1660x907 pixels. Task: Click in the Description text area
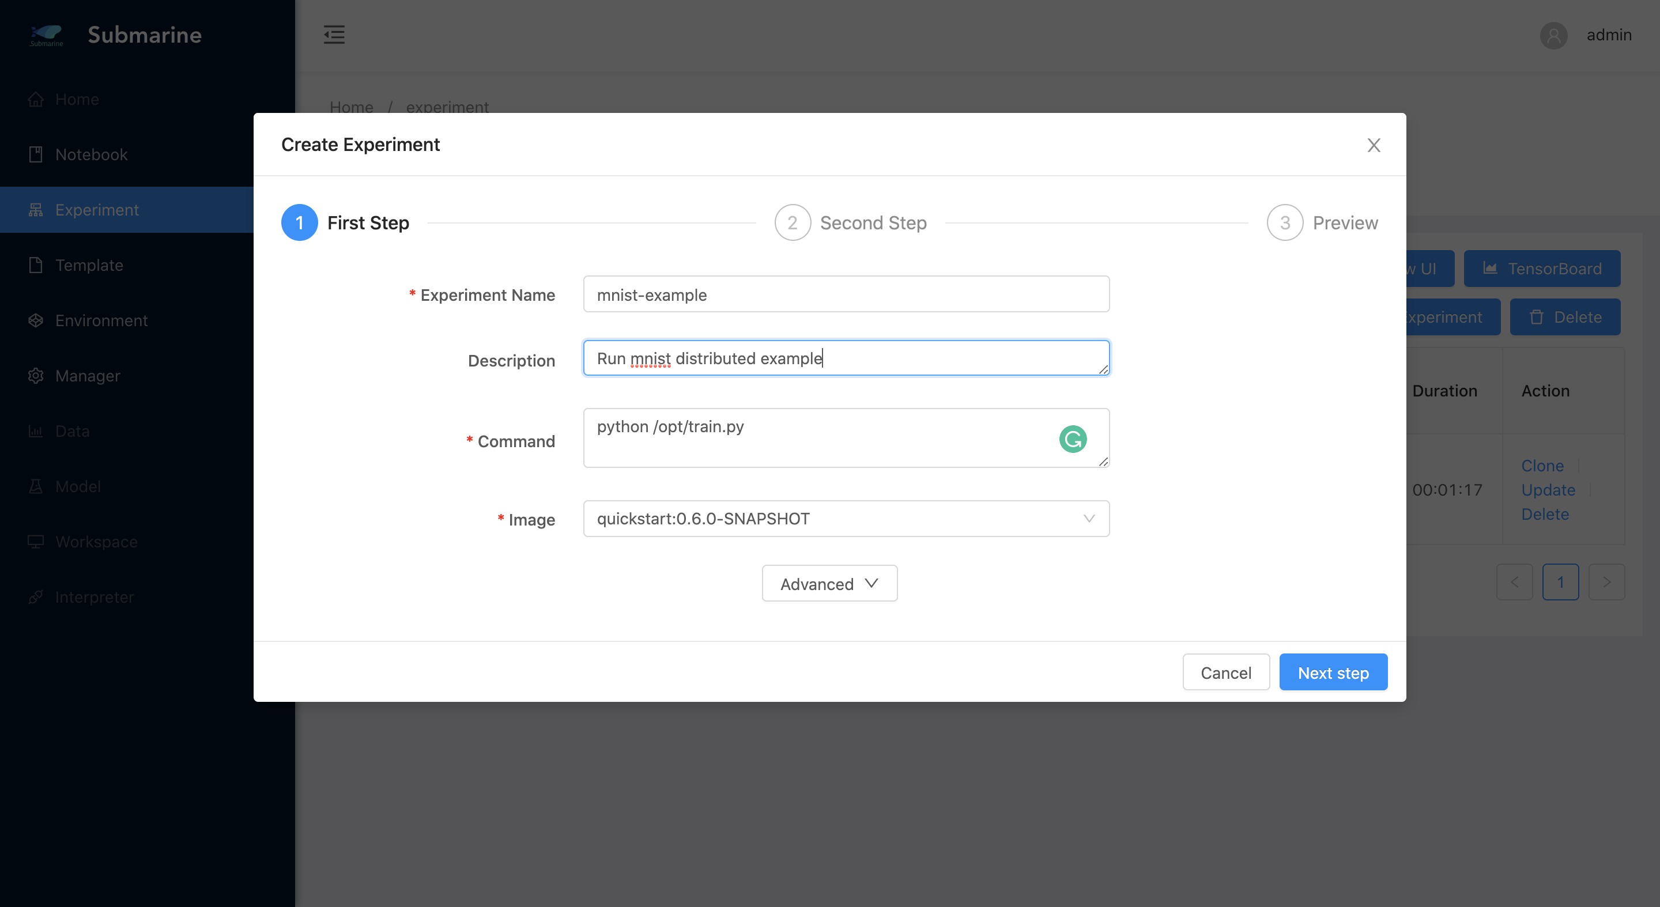click(x=846, y=358)
